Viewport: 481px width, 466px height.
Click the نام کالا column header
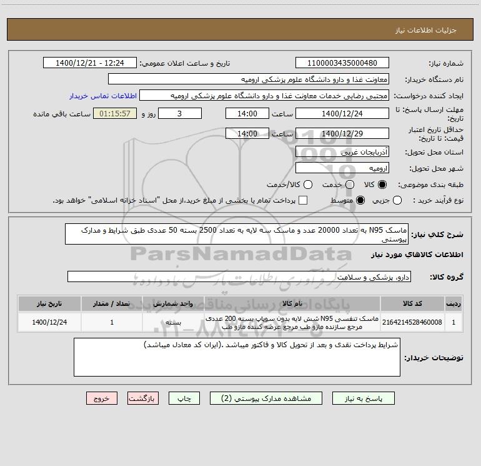[x=292, y=303]
